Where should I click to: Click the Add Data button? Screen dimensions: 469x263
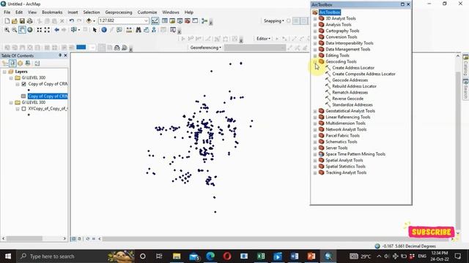(89, 21)
